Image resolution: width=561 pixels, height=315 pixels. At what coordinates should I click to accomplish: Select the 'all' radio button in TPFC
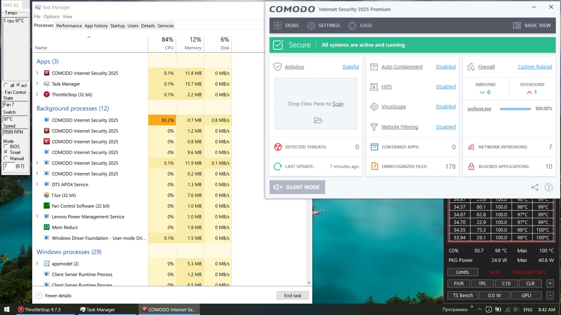[x=6, y=85]
